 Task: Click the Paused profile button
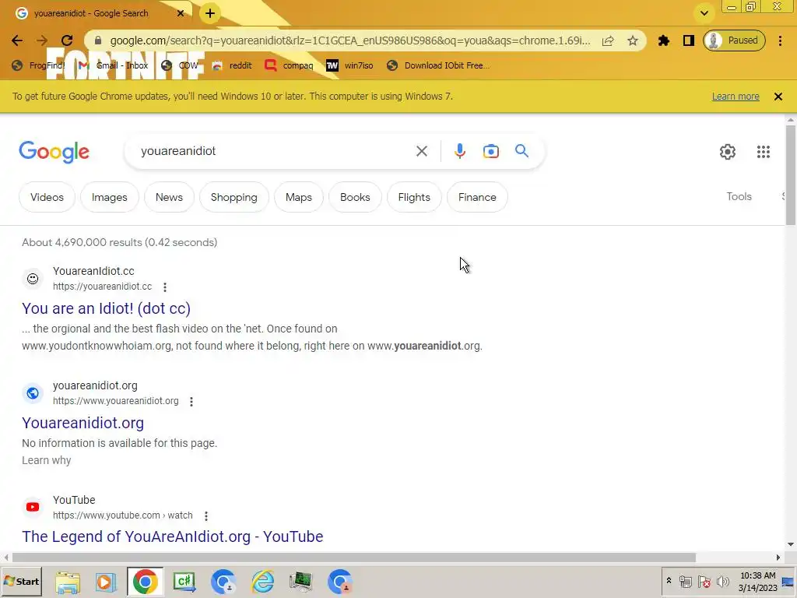734,40
